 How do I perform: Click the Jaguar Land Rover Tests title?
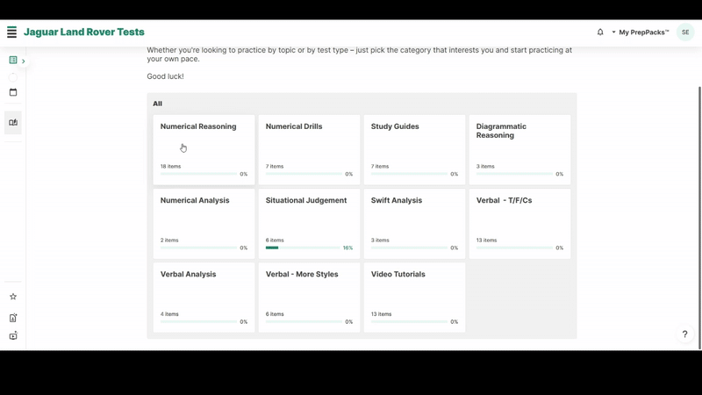[84, 32]
